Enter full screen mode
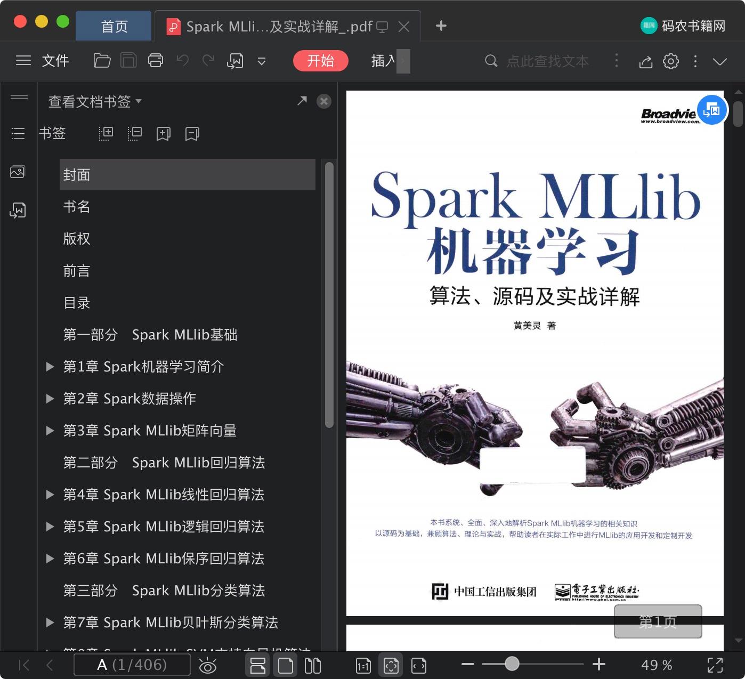Viewport: 745px width, 679px height. (x=715, y=665)
